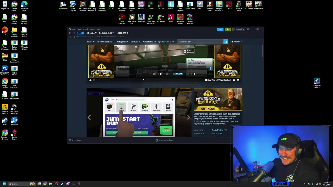Open the Steam menu
This screenshot has height=187, width=333.
pyautogui.click(x=74, y=29)
